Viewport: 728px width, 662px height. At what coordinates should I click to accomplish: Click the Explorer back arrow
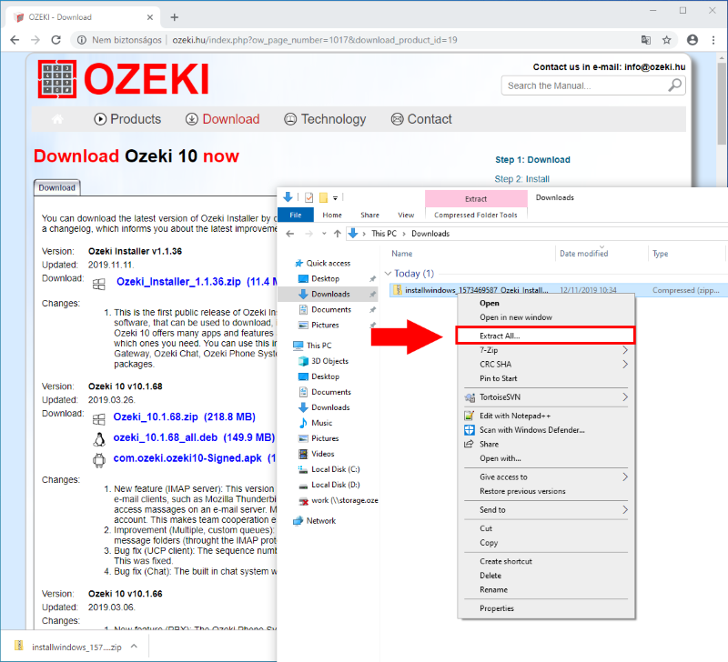pos(290,234)
